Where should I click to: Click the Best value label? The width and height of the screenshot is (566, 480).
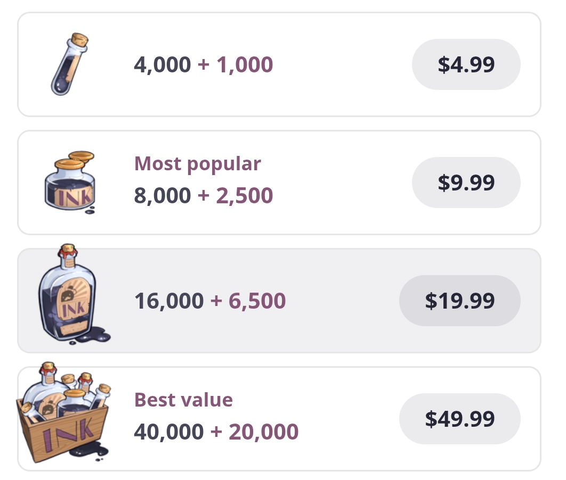pyautogui.click(x=183, y=400)
